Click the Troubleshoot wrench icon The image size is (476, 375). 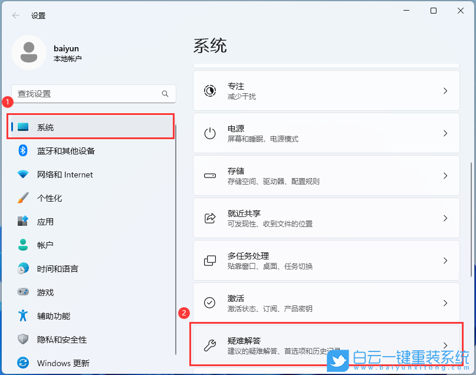[x=210, y=345]
